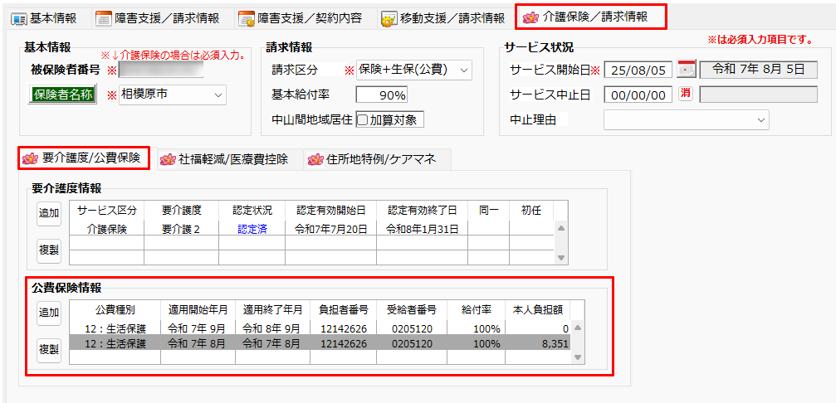This screenshot has width=836, height=403.
Task: Click the 要介護2 cell
Action: 181,229
